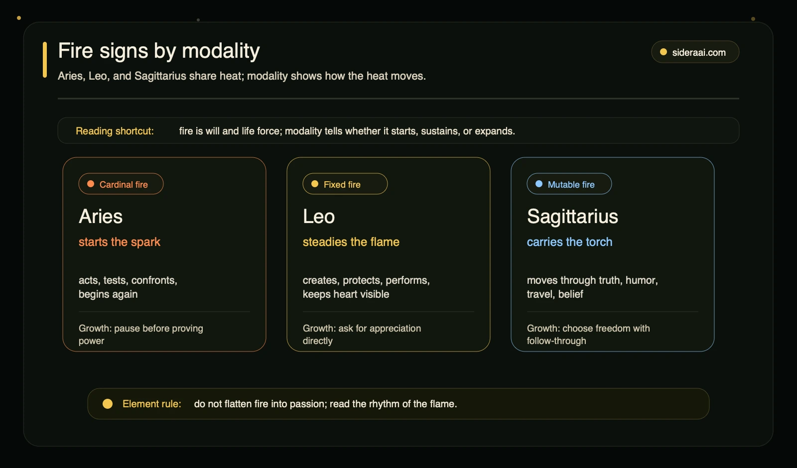This screenshot has width=797, height=468.
Task: Click the 'Element rule:' label
Action: click(x=152, y=404)
